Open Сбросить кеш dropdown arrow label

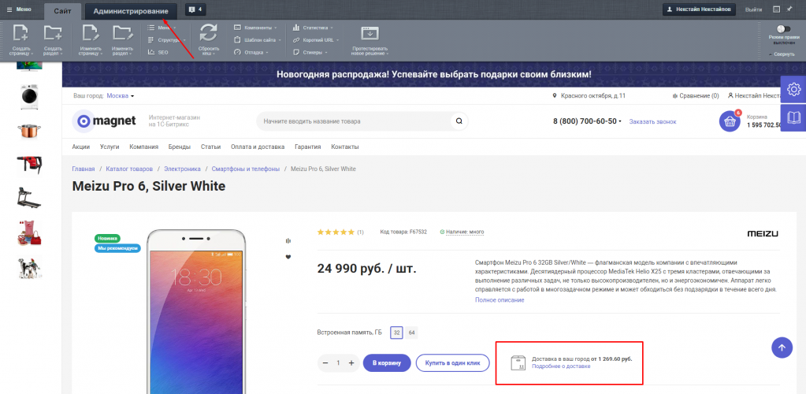click(x=208, y=50)
